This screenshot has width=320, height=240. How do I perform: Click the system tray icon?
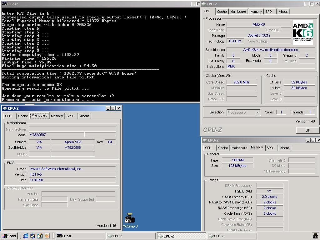pos(316,236)
